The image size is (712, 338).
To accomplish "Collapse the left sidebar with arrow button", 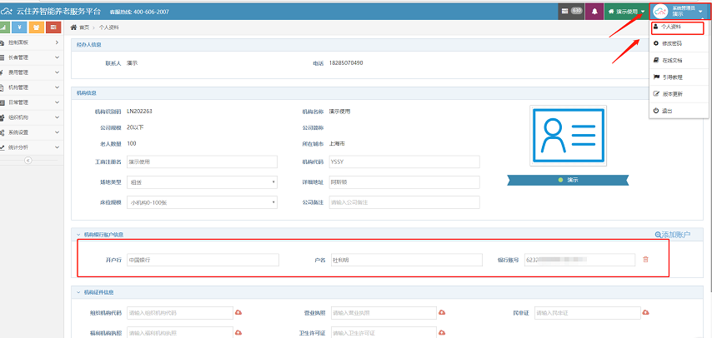I will [x=28, y=160].
